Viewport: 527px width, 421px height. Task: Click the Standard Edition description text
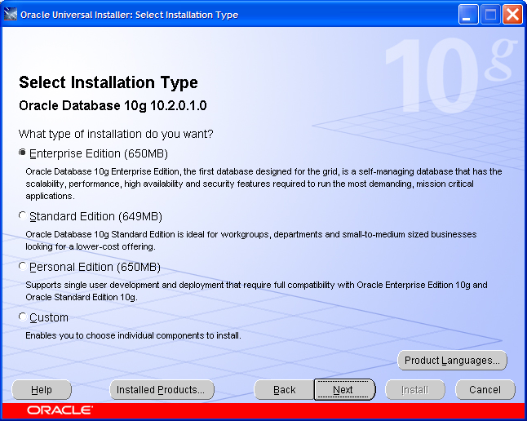click(251, 241)
